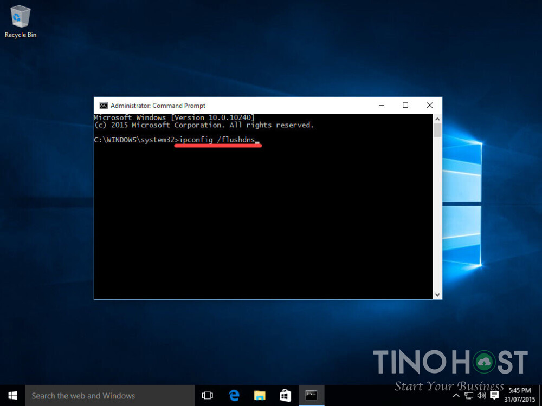The image size is (542, 406).
Task: Click the Command Prompt scrollbar thumb
Action: [437, 130]
